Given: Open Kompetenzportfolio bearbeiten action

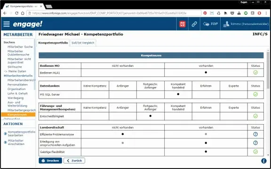Looking at the screenshot, I should tap(22, 134).
